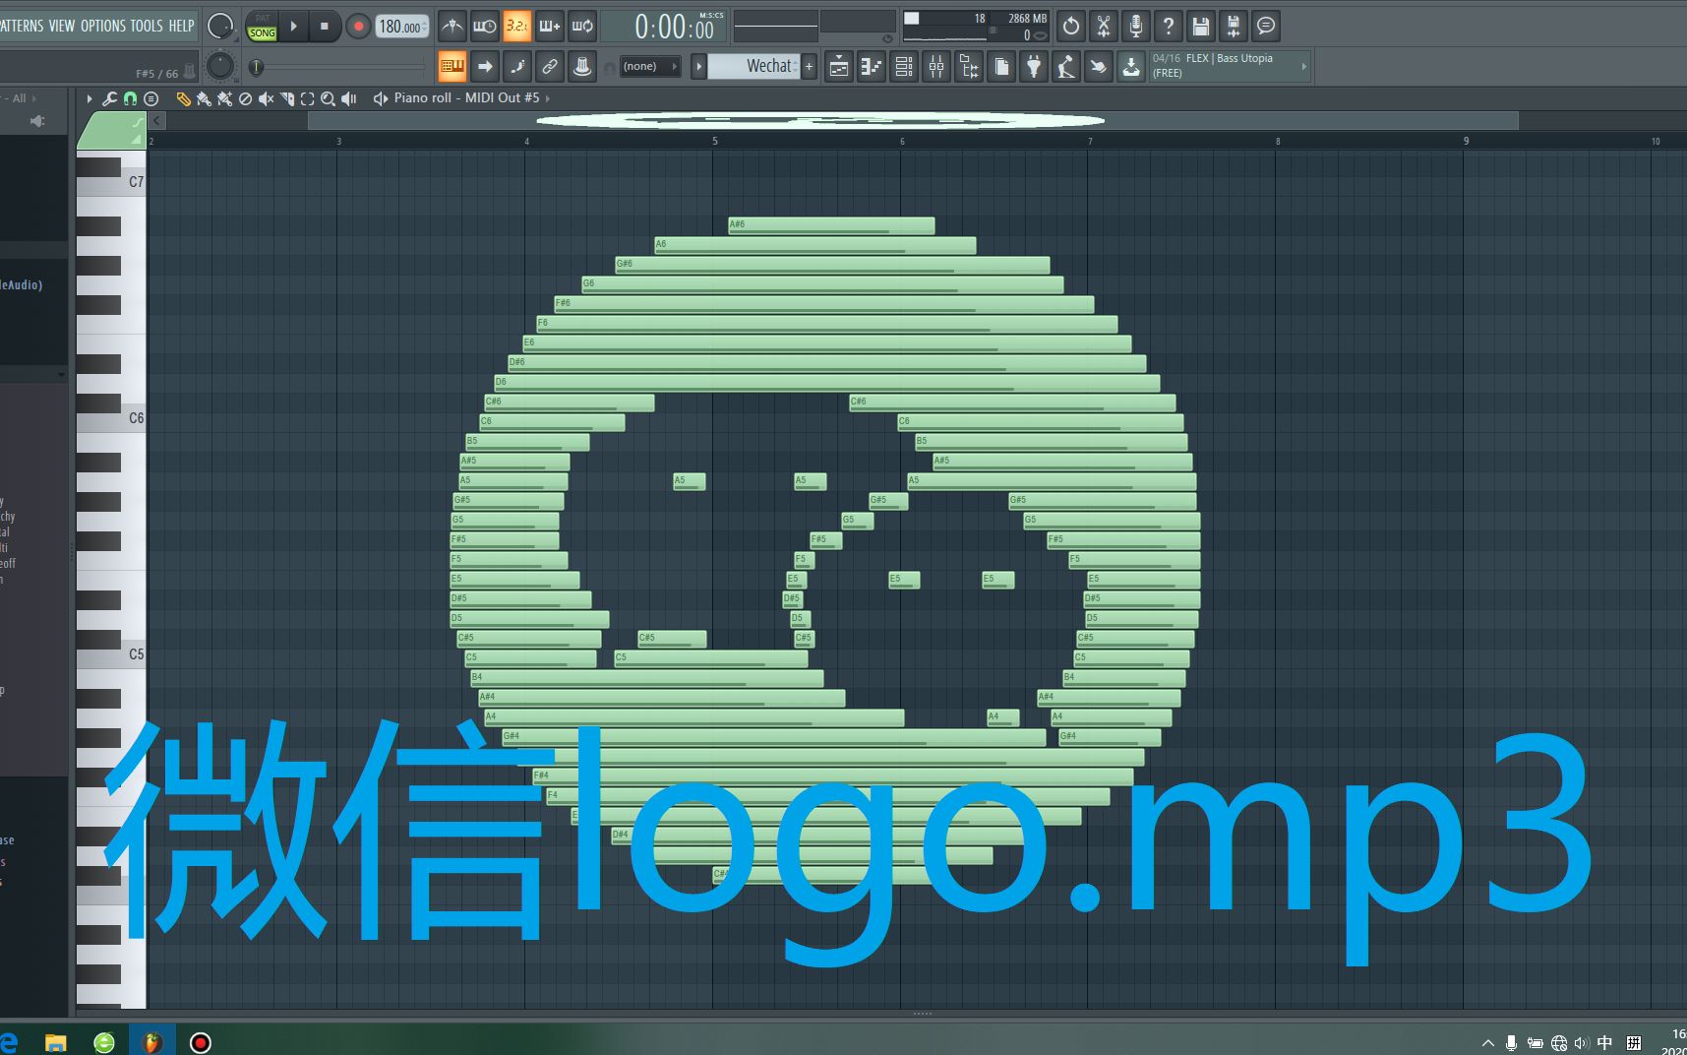This screenshot has width=1687, height=1055.
Task: Toggle the step editing mode icon
Action: coord(516,66)
